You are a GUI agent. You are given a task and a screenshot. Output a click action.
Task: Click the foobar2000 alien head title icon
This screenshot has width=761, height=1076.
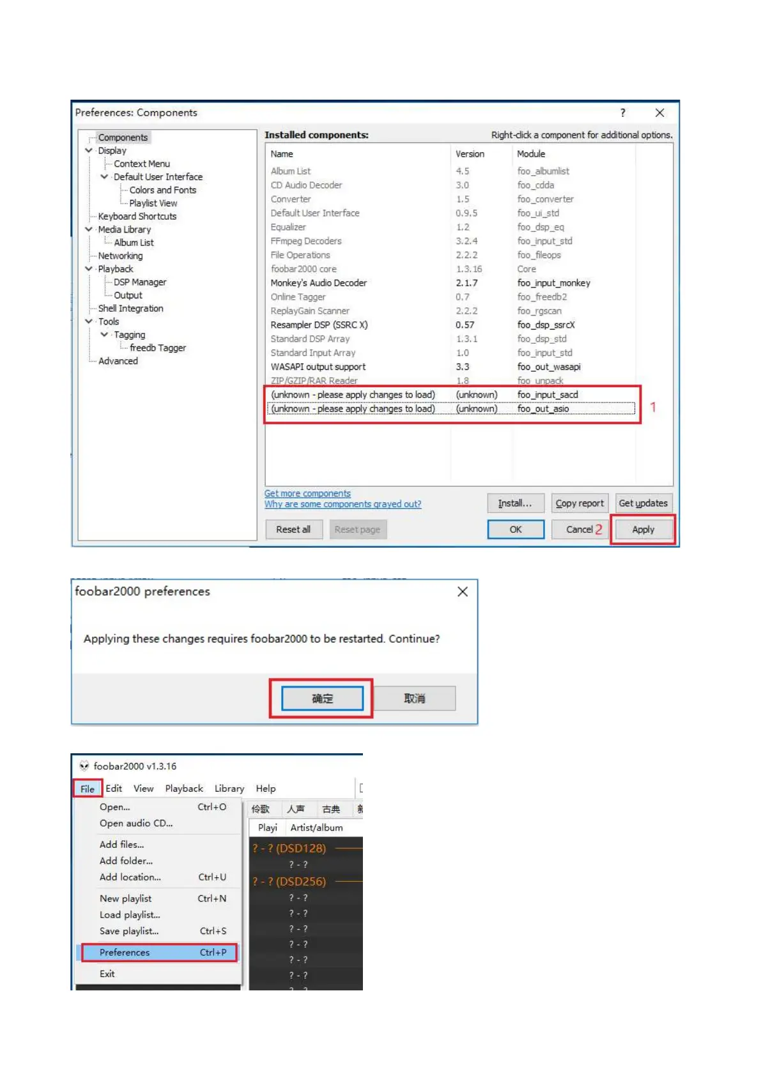(x=84, y=765)
